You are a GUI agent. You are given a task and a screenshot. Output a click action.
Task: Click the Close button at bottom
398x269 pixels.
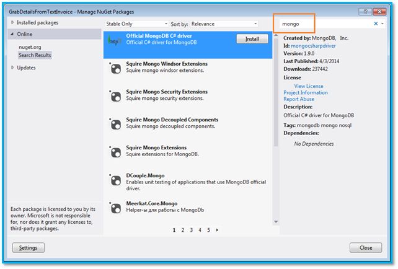pos(366,248)
